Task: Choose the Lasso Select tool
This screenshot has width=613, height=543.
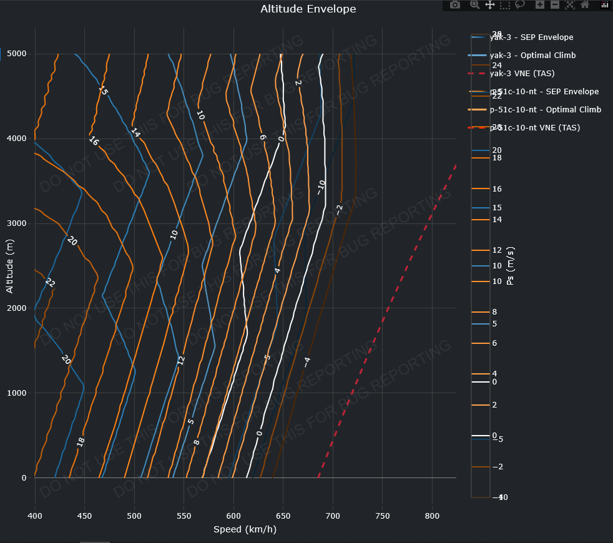Action: click(x=520, y=5)
